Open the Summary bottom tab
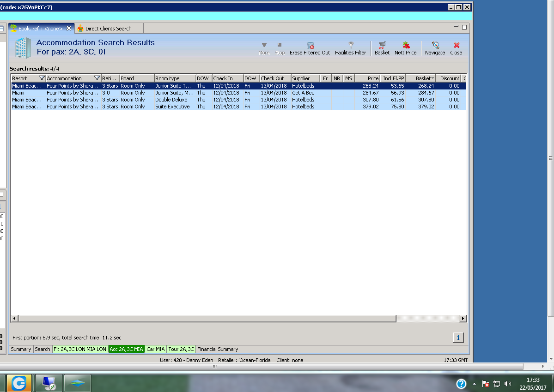 [x=21, y=349]
